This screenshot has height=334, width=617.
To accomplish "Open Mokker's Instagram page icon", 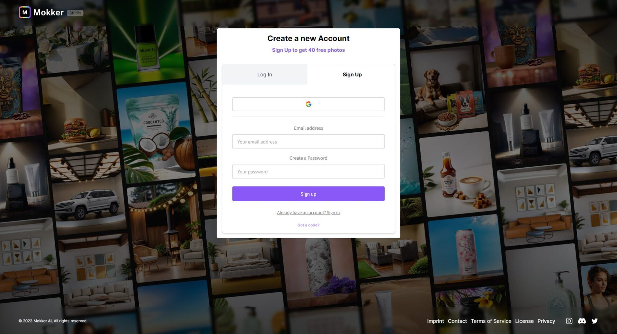I will pyautogui.click(x=569, y=321).
